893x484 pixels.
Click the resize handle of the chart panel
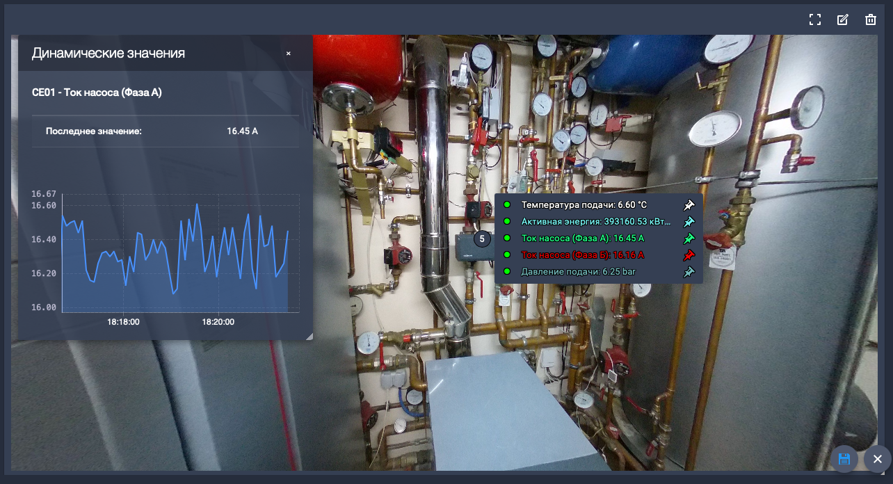pyautogui.click(x=309, y=337)
